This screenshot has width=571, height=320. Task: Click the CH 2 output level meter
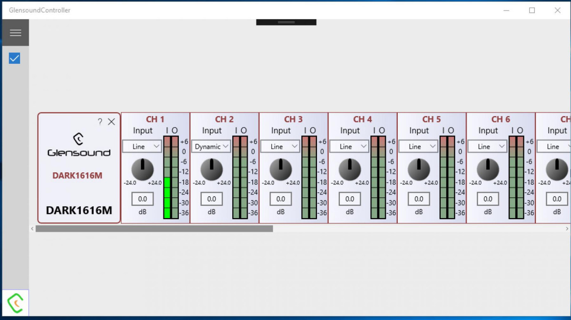(x=244, y=177)
